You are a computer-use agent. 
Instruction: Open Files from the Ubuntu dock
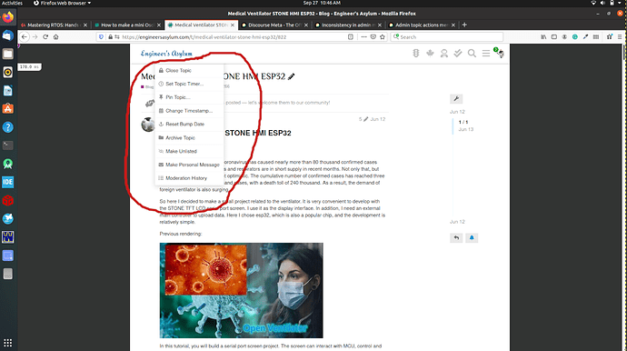(x=8, y=54)
